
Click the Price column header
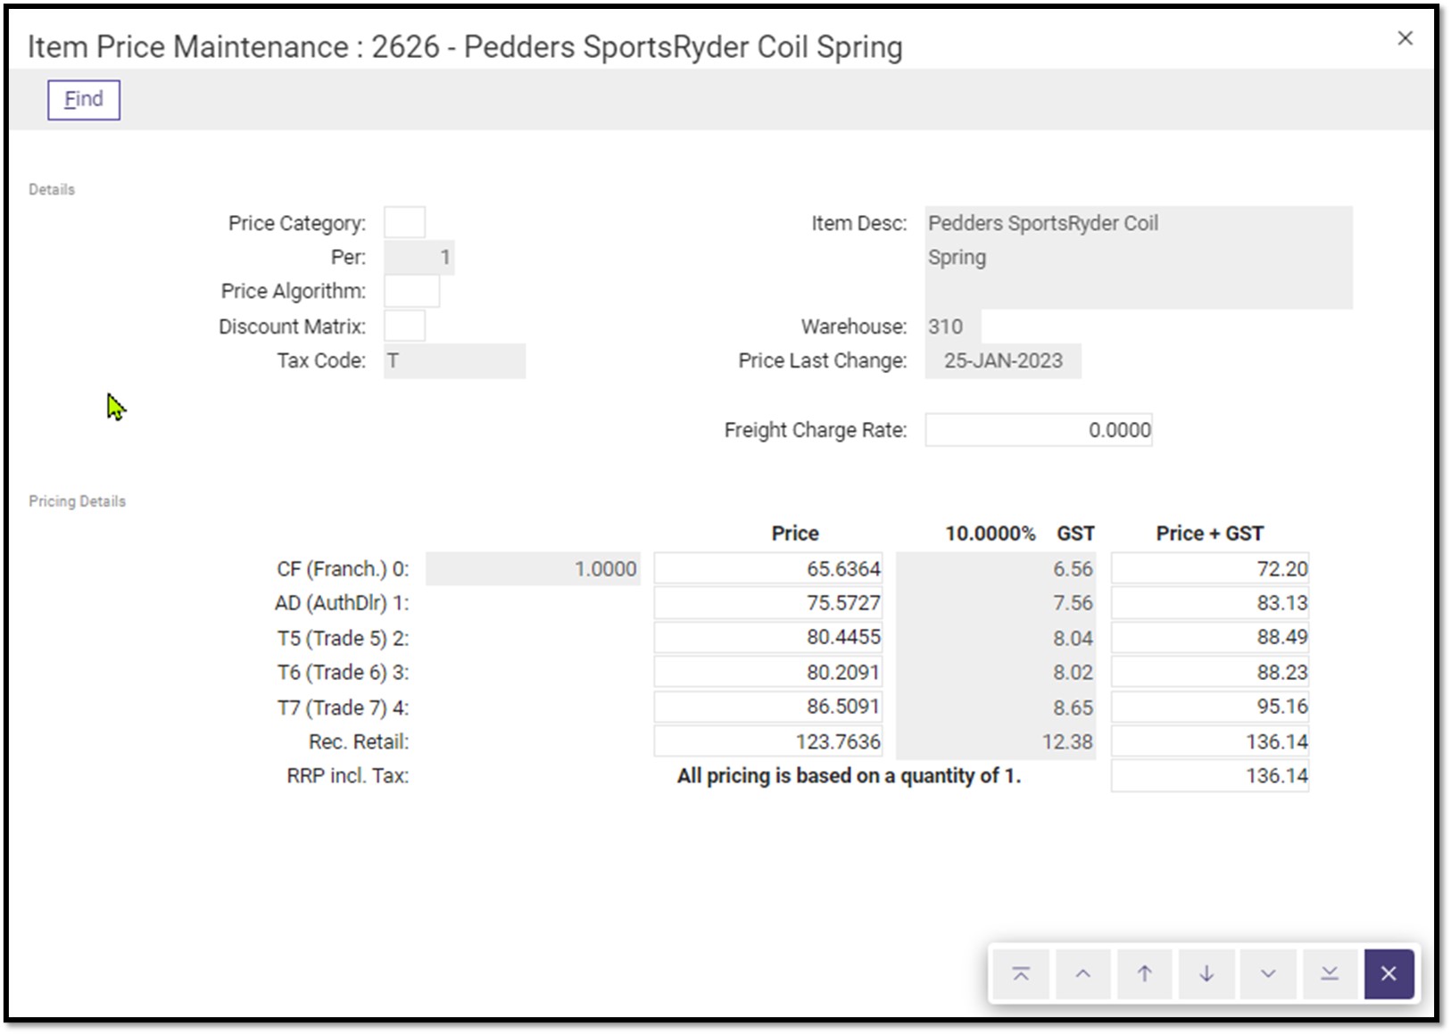click(795, 534)
